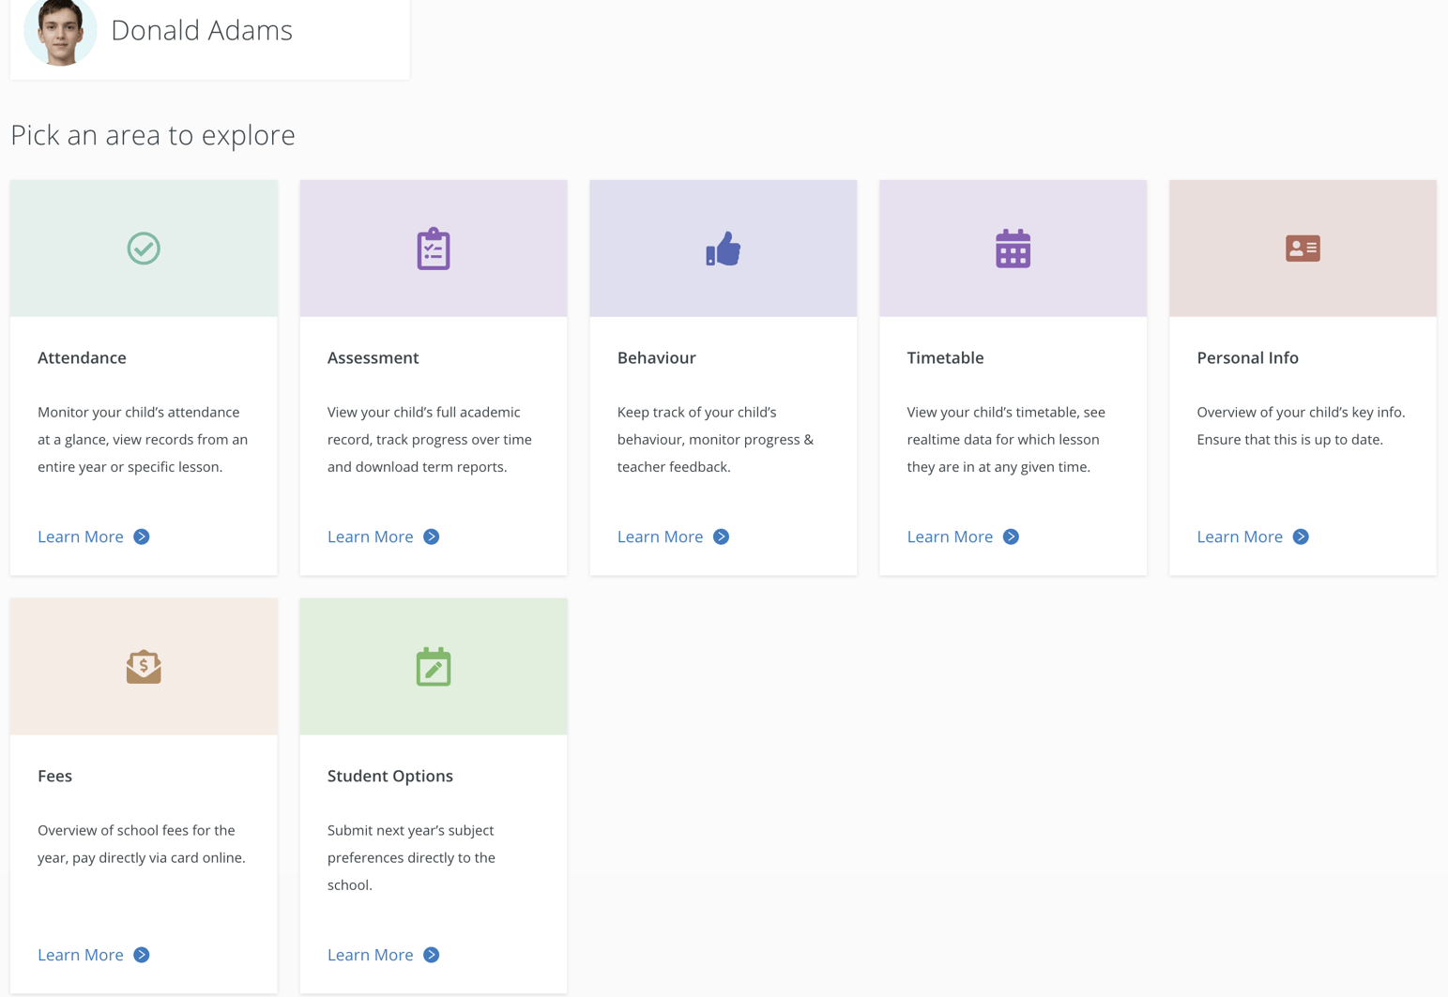Click the arrow icon beside Personal Info Learn More
The height and width of the screenshot is (997, 1448).
tap(1301, 536)
